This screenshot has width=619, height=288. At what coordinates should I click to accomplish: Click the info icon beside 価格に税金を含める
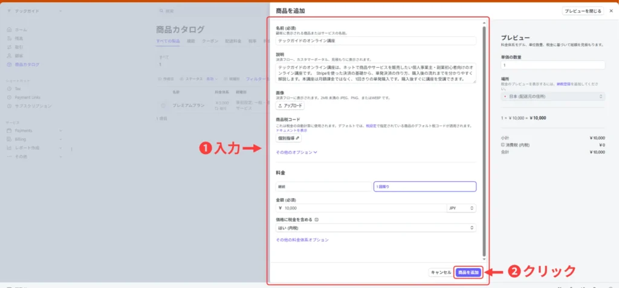click(x=317, y=220)
